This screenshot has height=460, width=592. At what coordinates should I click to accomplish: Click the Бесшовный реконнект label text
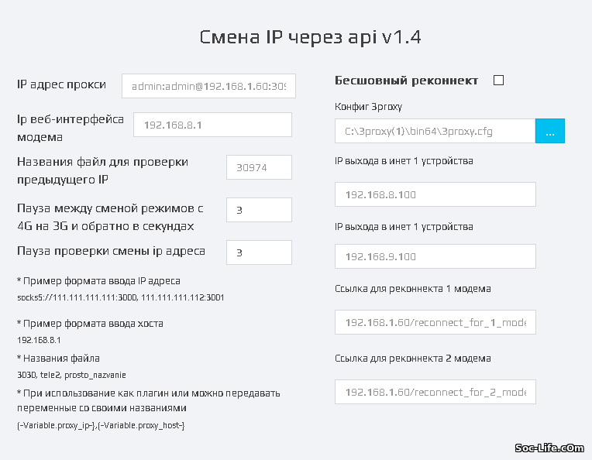click(406, 81)
